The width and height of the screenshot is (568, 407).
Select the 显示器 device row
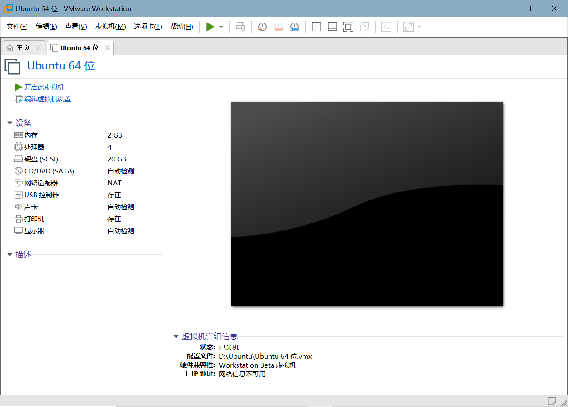click(88, 231)
